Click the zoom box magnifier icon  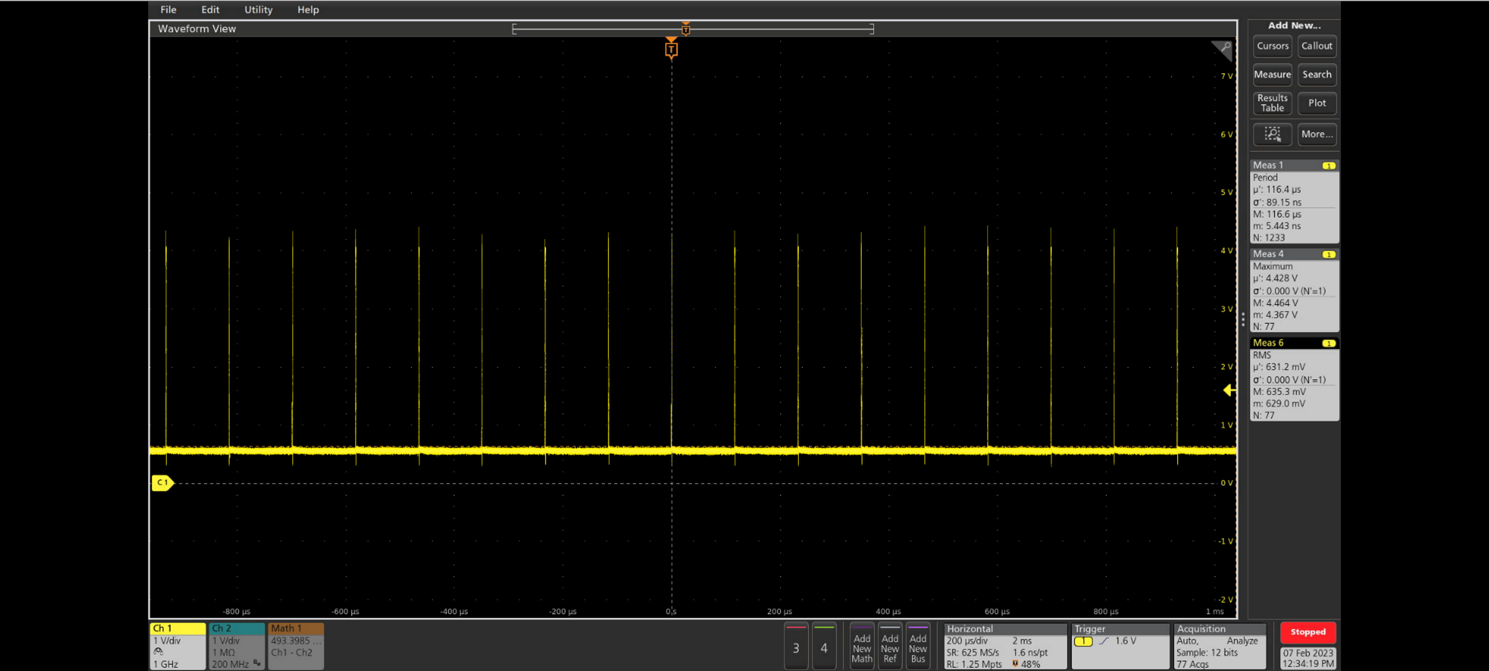pyautogui.click(x=1272, y=134)
